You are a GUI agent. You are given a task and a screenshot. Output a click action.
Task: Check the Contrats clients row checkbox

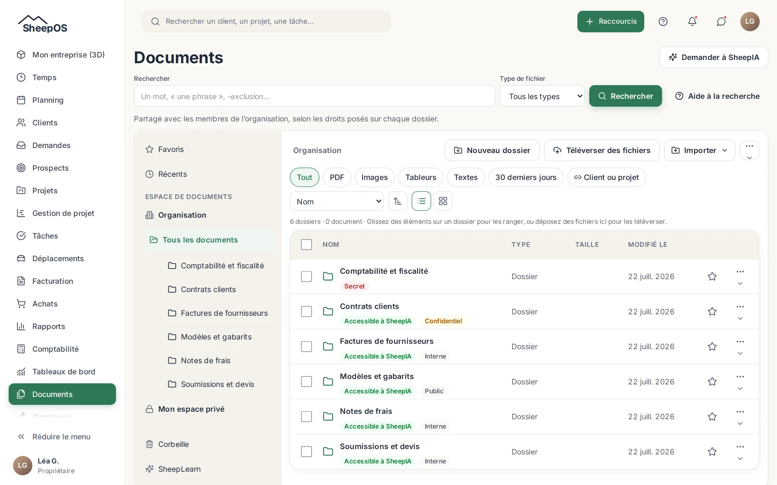[x=306, y=311]
